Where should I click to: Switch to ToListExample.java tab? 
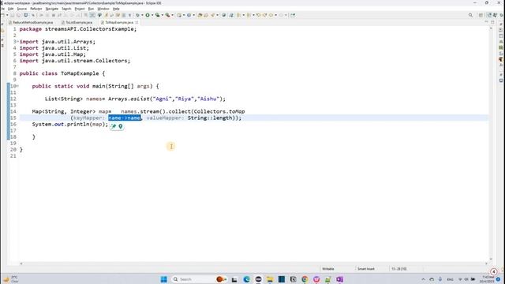(x=79, y=23)
